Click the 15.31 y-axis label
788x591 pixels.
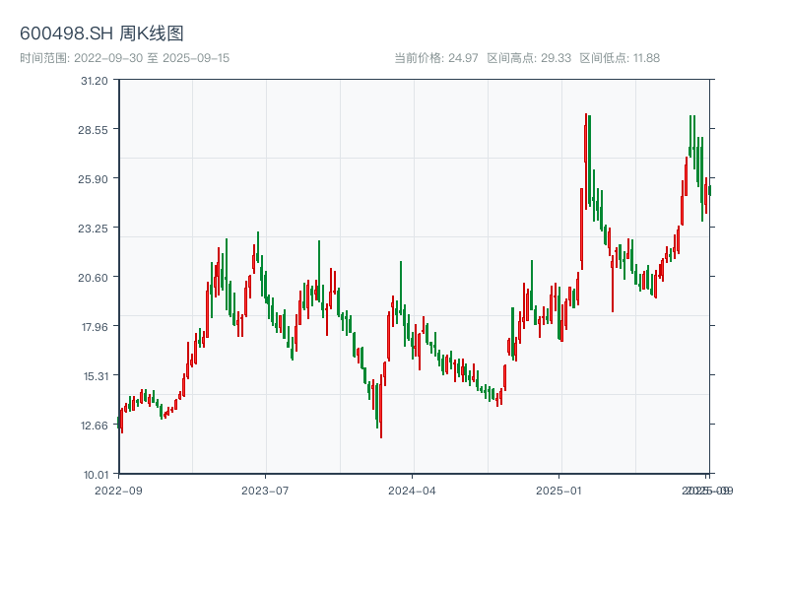tap(96, 376)
